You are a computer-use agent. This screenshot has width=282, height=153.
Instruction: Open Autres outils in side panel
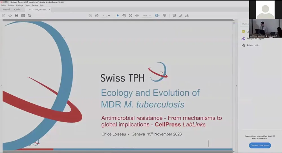(x=253, y=45)
